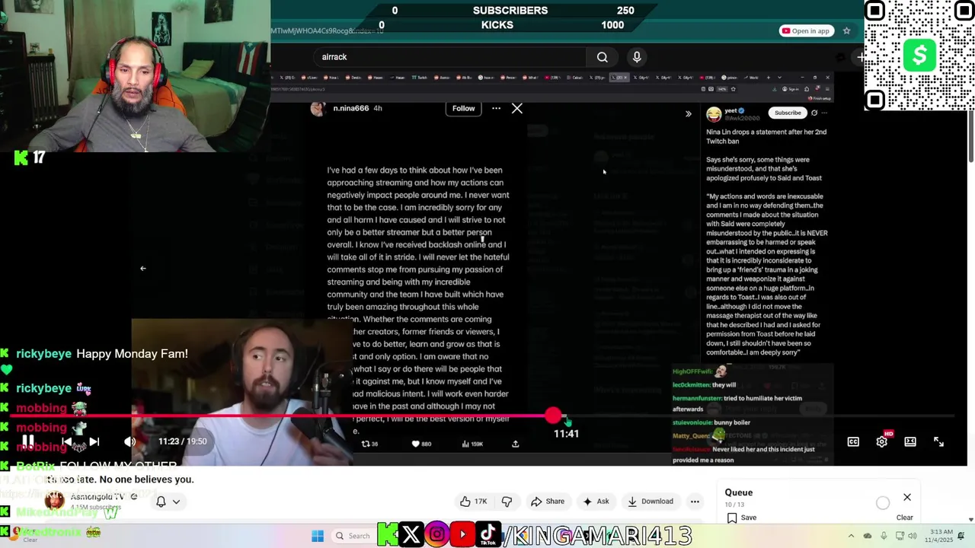Switch to theater mode view
This screenshot has width=975, height=548.
click(910, 441)
